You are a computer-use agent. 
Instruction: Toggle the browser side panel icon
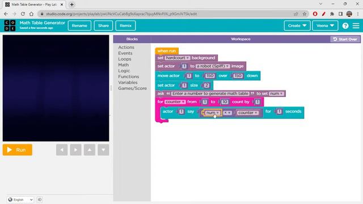click(x=340, y=14)
